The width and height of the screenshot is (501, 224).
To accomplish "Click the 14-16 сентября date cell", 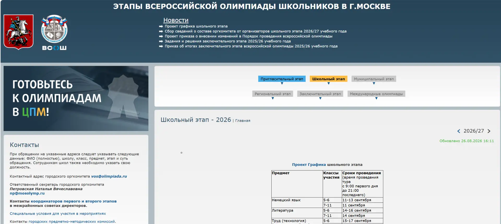I will click(x=362, y=210).
